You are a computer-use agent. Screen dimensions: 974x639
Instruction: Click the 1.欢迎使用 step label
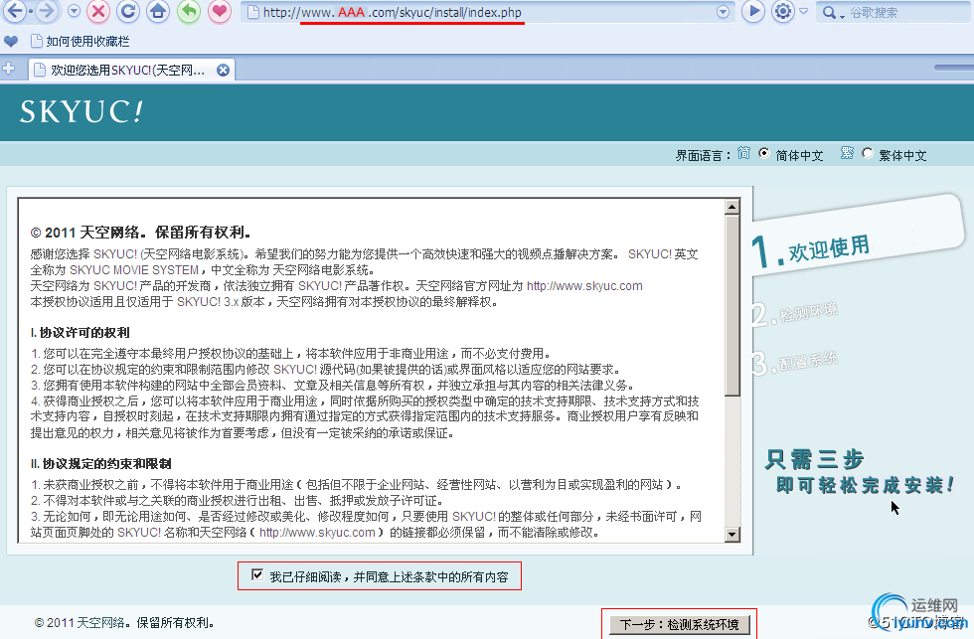click(x=810, y=250)
